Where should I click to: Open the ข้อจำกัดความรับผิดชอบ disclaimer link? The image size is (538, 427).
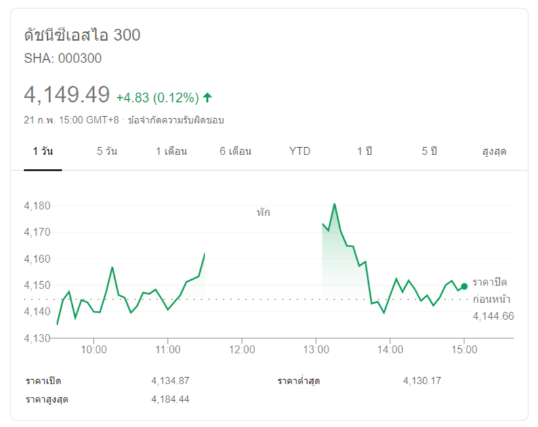176,120
